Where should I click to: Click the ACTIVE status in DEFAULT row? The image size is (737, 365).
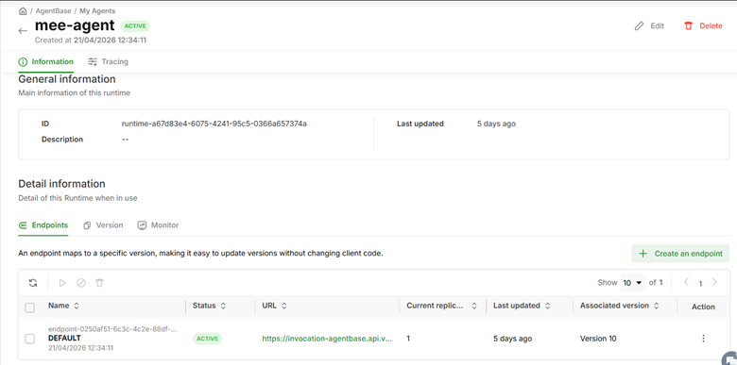(207, 339)
